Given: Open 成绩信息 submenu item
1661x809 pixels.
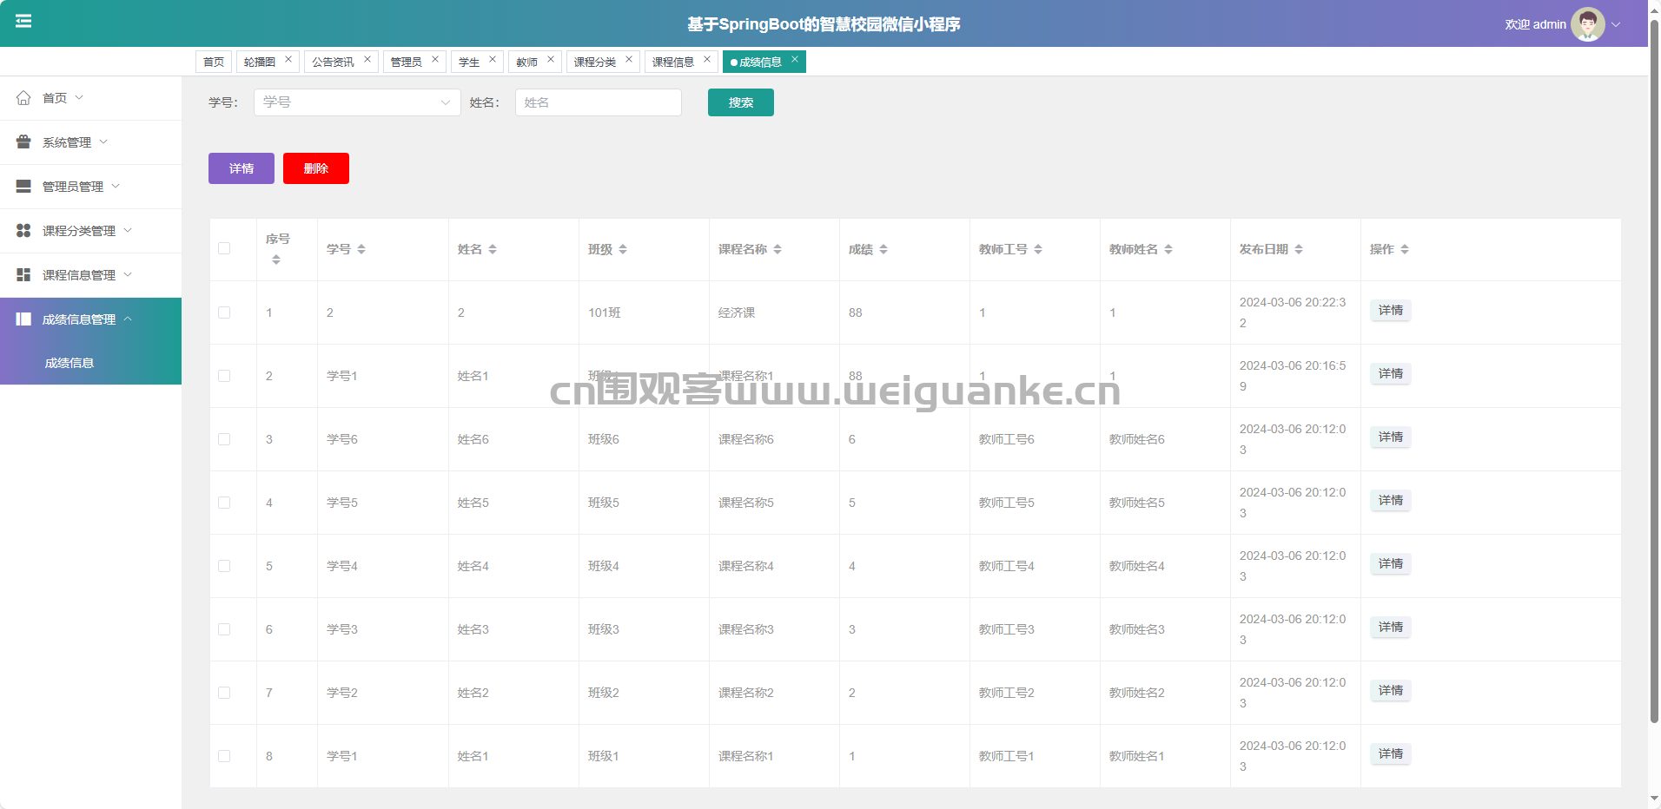Looking at the screenshot, I should click(x=69, y=363).
